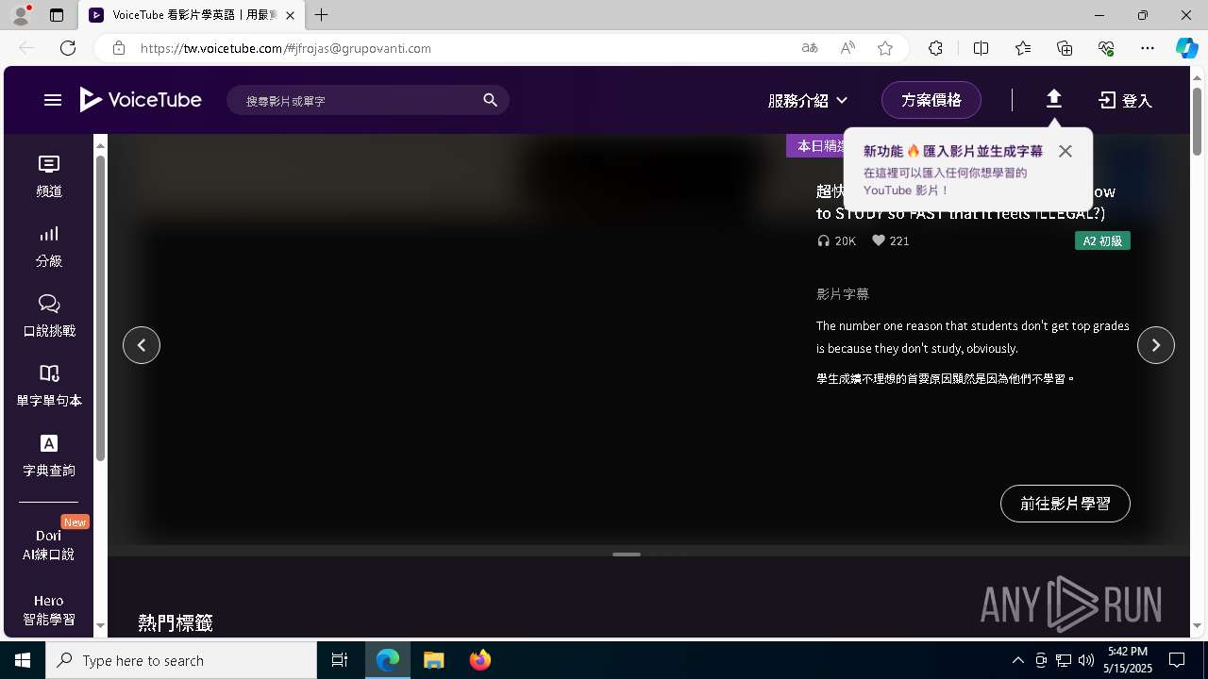The height and width of the screenshot is (679, 1208).
Task: Open Firefox from the taskbar
Action: (480, 660)
